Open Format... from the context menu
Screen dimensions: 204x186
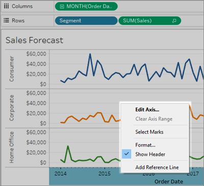click(x=145, y=145)
